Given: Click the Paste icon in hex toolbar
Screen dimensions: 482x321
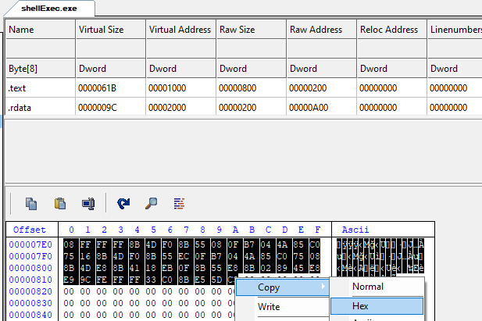Looking at the screenshot, I should click(60, 204).
